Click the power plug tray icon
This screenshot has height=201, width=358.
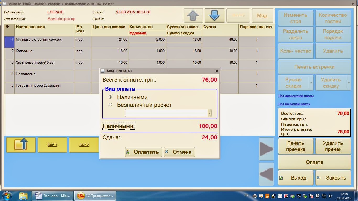coord(318,196)
